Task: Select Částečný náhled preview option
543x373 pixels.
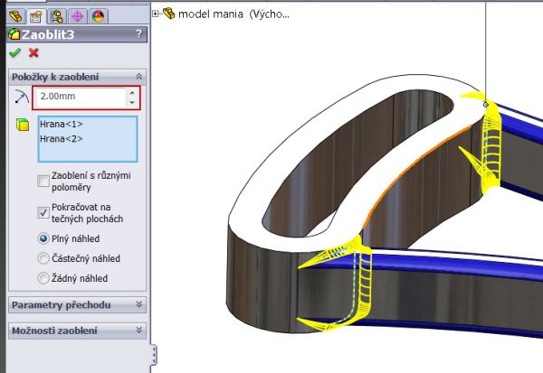Action: click(x=43, y=258)
